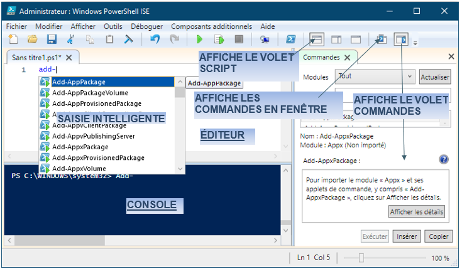Open the toolbar overflow options arrow

pos(415,43)
